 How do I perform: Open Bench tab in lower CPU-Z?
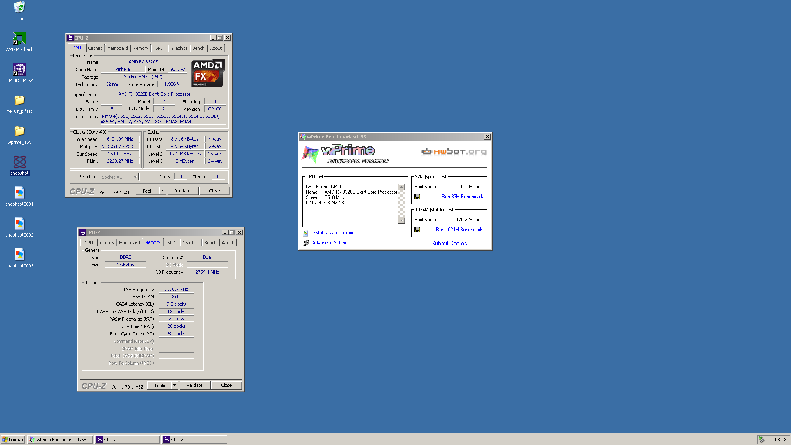[211, 243]
